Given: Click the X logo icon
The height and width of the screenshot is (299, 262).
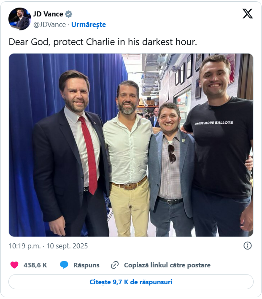Looking at the screenshot, I should (x=248, y=13).
